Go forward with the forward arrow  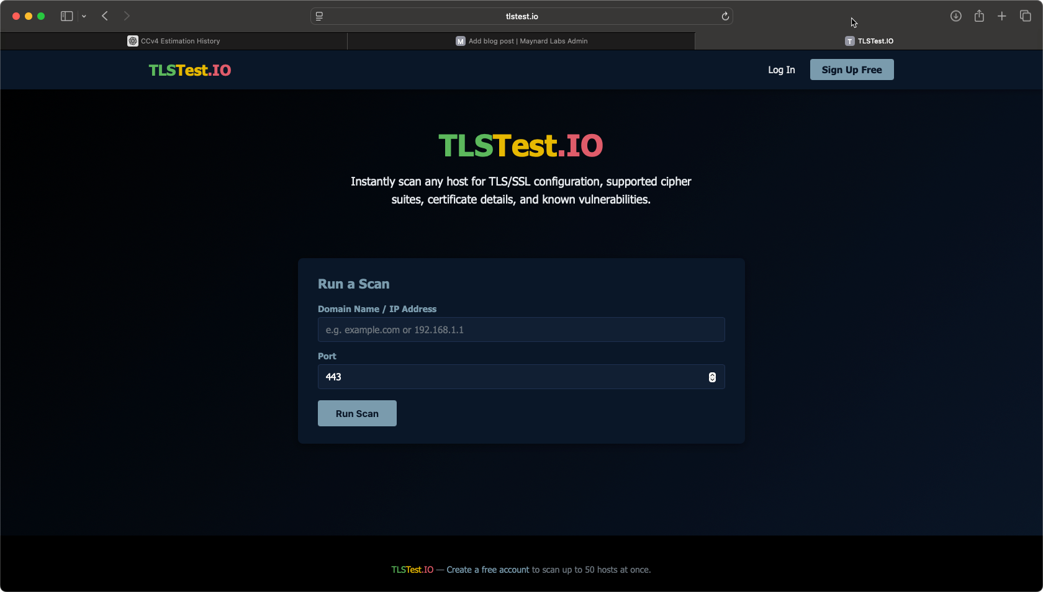click(127, 16)
